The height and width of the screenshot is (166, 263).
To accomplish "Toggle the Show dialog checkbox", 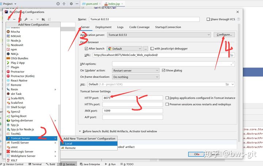I will tap(164, 70).
